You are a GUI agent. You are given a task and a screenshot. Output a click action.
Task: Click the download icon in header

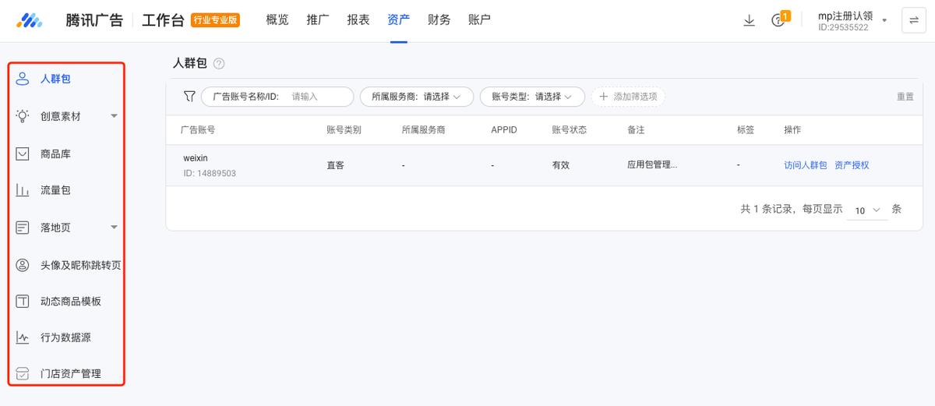click(x=749, y=20)
